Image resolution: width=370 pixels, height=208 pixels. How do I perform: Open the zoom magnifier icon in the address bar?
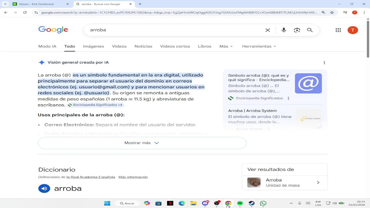tap(323, 12)
